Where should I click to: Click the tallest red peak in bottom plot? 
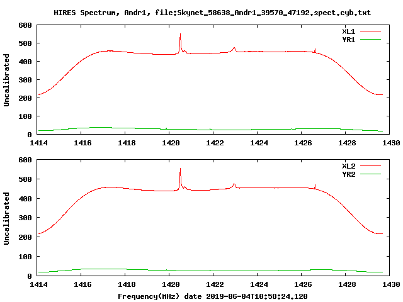pos(180,169)
